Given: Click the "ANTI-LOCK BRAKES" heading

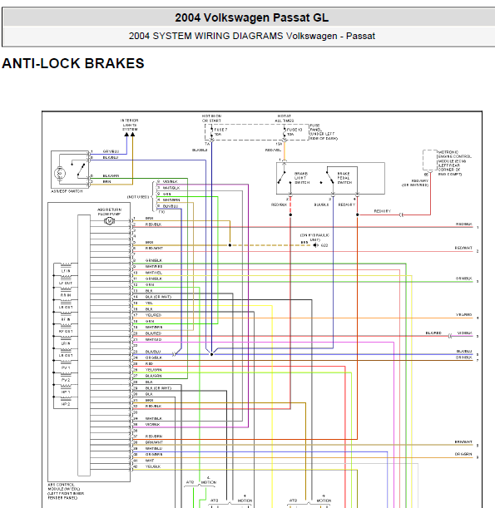Looking at the screenshot, I should click(x=73, y=63).
